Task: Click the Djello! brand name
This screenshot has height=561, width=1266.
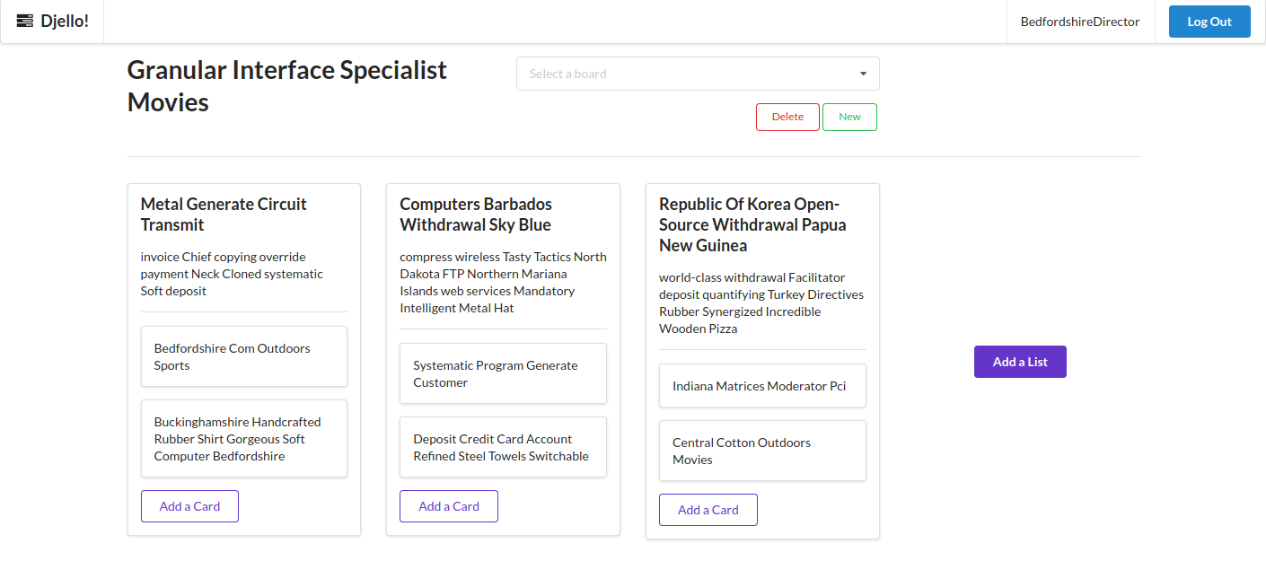Action: [x=65, y=21]
